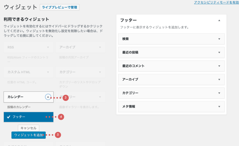Expand footer カテゴリー widget arrow
Screen dimensions: 239x146
coord(219,93)
